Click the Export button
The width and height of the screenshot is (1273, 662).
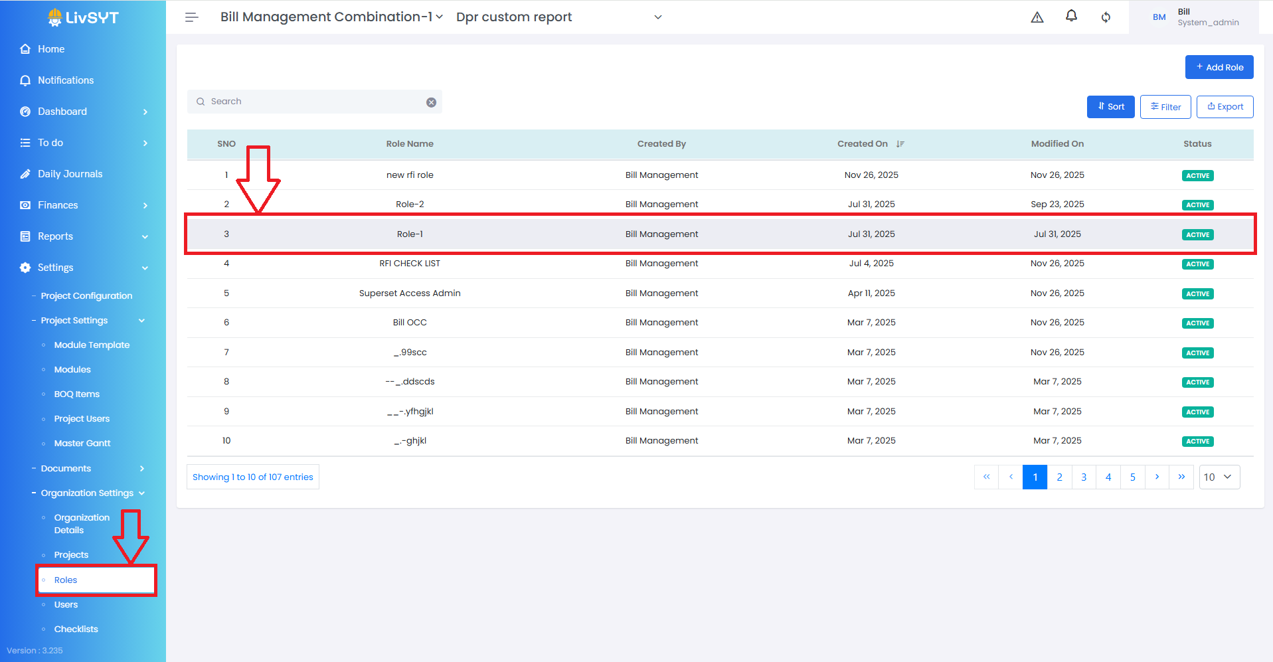pyautogui.click(x=1225, y=107)
